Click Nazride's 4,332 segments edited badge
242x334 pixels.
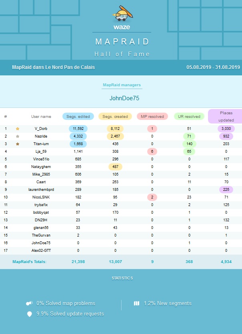point(78,136)
